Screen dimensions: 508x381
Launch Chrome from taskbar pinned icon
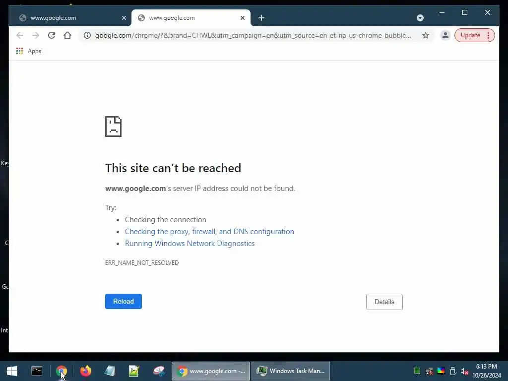tap(61, 371)
